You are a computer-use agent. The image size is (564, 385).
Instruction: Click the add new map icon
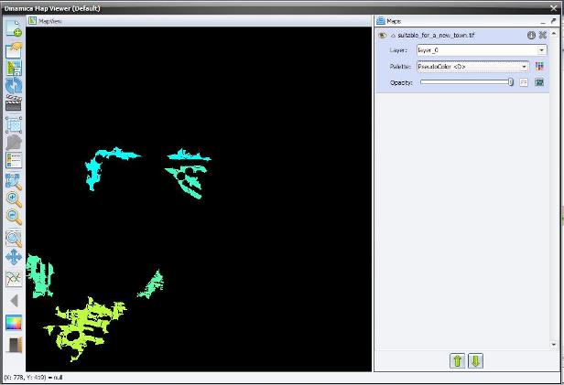click(14, 27)
